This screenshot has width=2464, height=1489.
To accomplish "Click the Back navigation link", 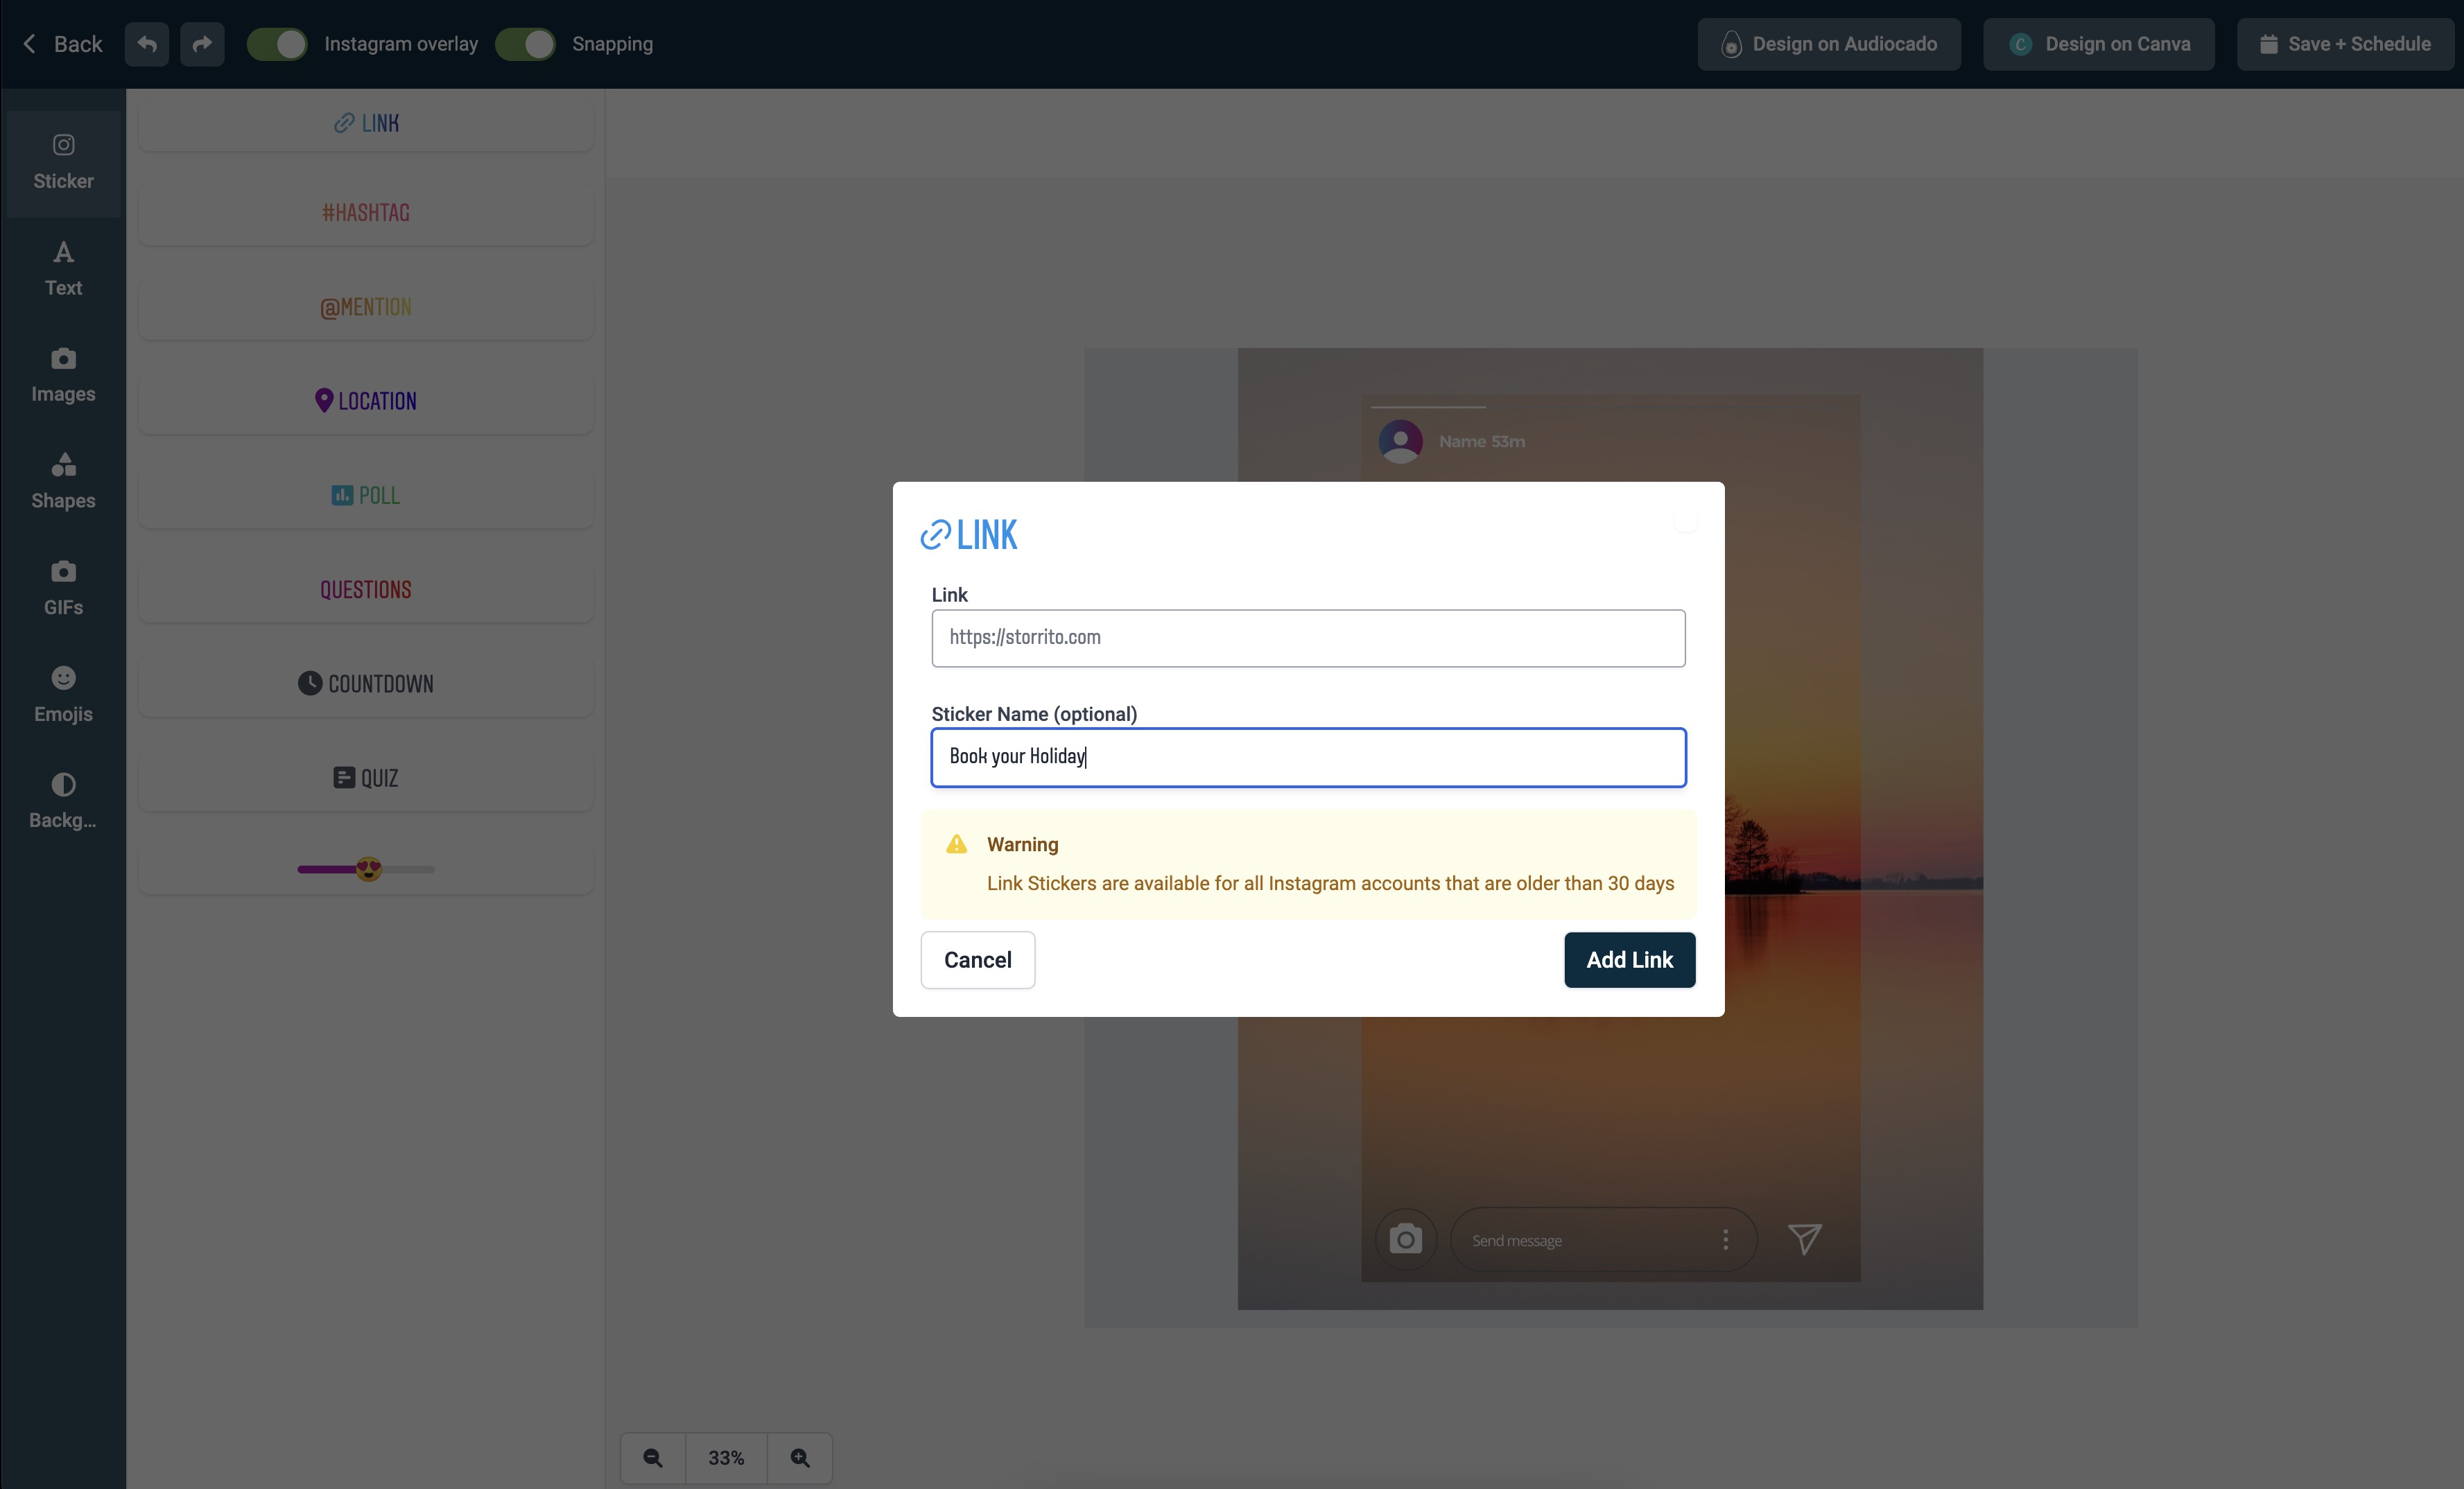I will pos(62,42).
